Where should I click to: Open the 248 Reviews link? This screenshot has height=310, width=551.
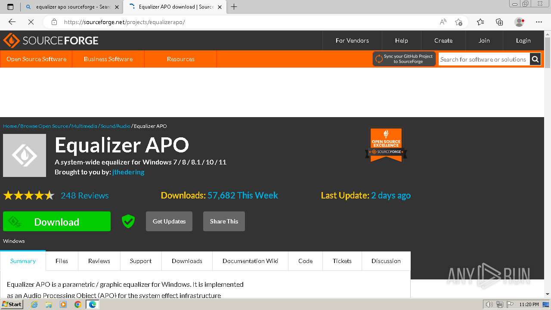pyautogui.click(x=85, y=195)
